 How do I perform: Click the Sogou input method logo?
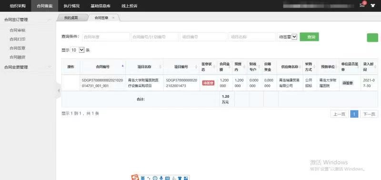coord(135,178)
